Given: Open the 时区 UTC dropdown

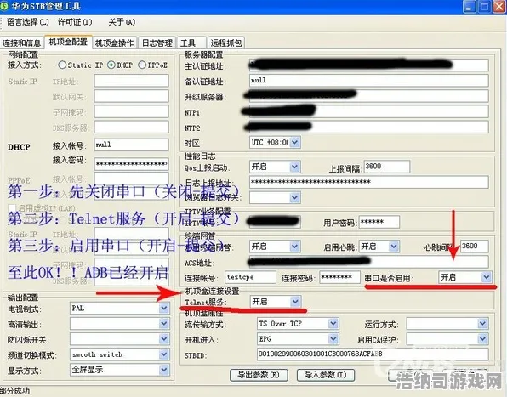Looking at the screenshot, I should tap(295, 143).
